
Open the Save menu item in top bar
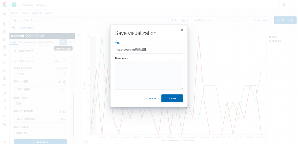click(x=14, y=13)
